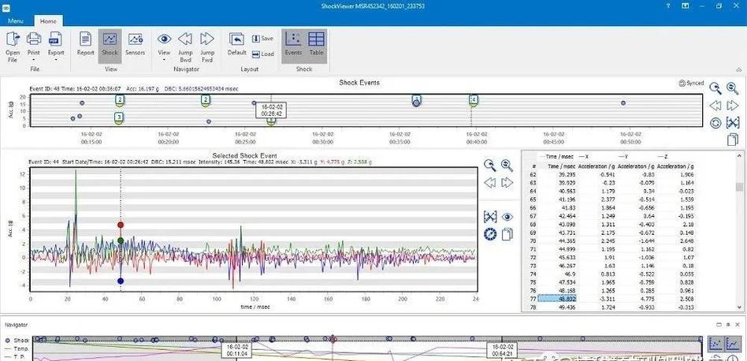Viewport: 747px width, 361px height.
Task: Open the Print dropdown arrow
Action: [33, 60]
